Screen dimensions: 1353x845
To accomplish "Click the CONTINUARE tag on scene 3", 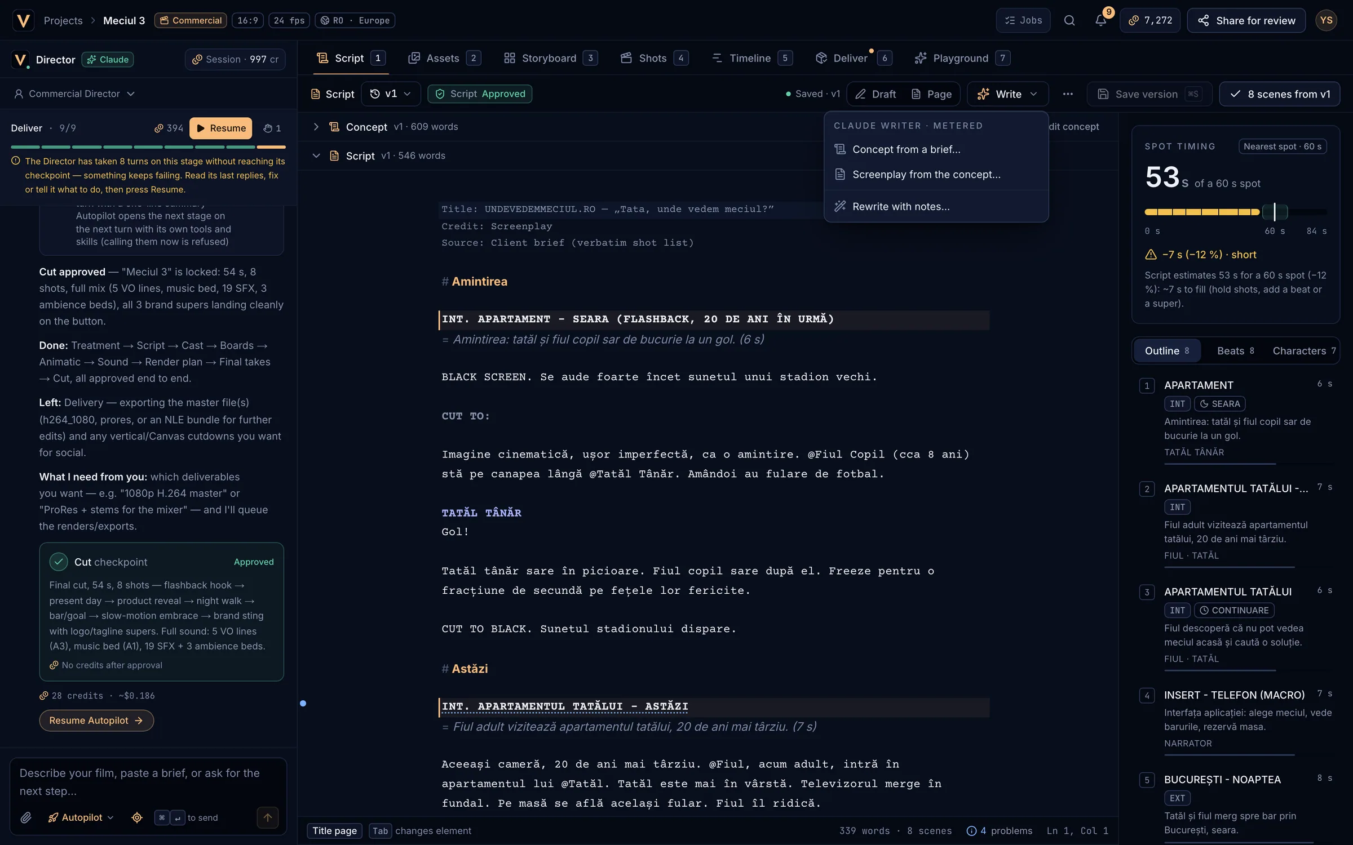I will (1234, 611).
